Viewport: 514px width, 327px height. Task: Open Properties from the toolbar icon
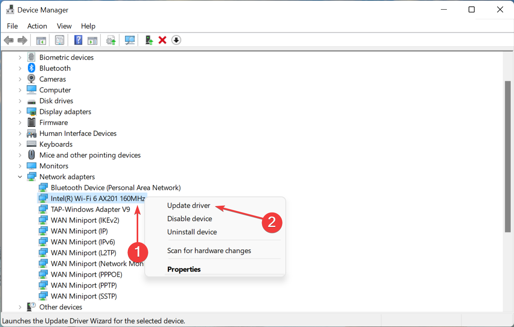pyautogui.click(x=60, y=40)
